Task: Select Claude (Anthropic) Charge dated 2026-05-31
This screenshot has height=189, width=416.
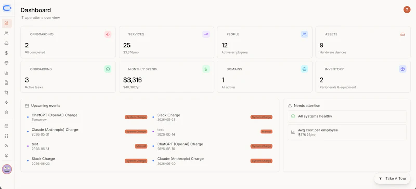Action: pyautogui.click(x=87, y=132)
